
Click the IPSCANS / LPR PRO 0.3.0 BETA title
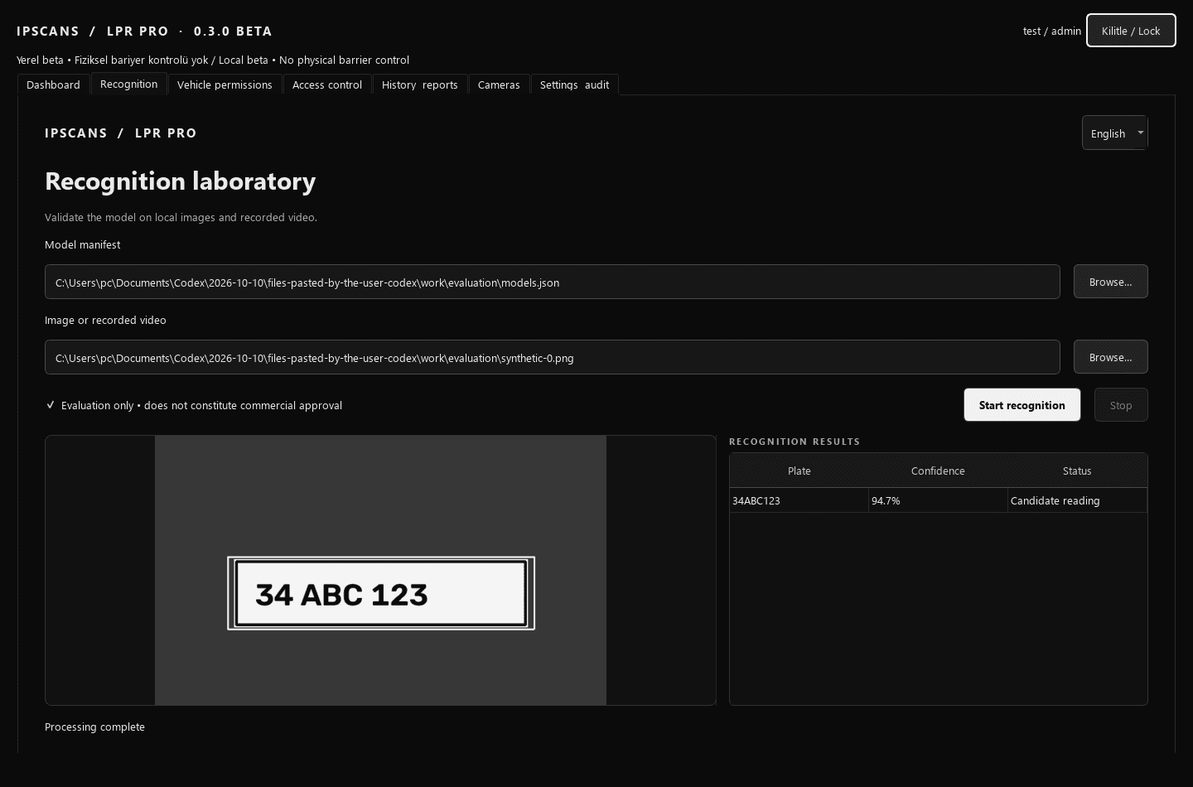pyautogui.click(x=144, y=31)
